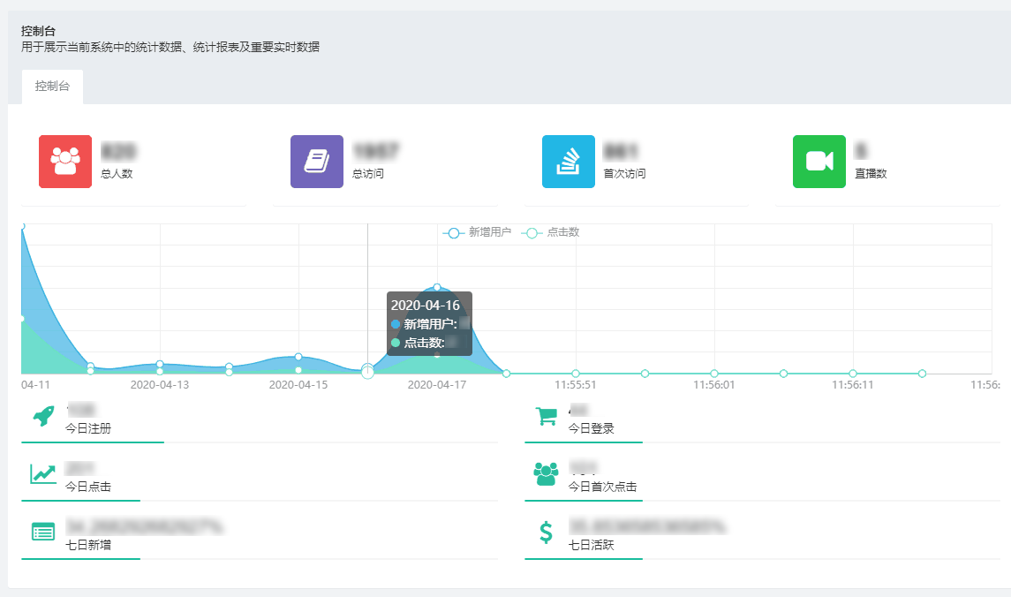Click the 11:56:01 label on chart axis
Image resolution: width=1011 pixels, height=597 pixels.
pyautogui.click(x=714, y=385)
